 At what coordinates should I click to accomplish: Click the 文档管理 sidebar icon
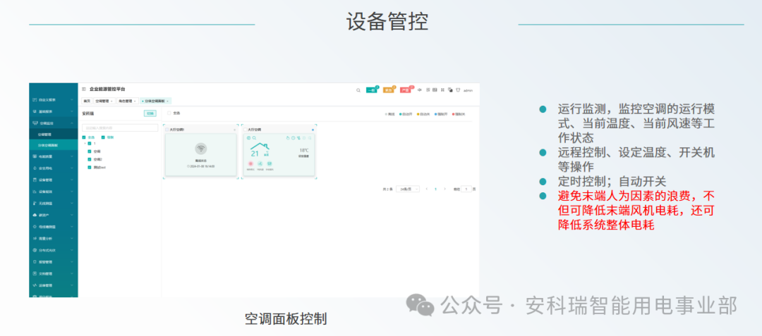coord(35,273)
